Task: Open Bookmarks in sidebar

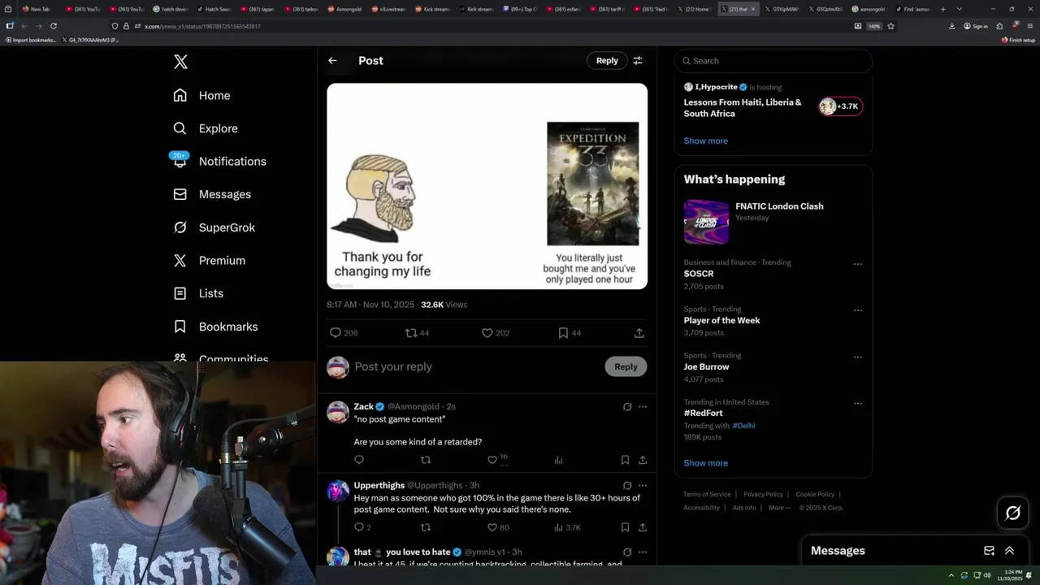Action: [216, 327]
